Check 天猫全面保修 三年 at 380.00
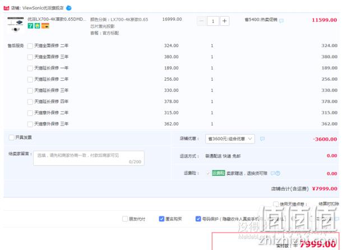342x250 pixels. 30,57
